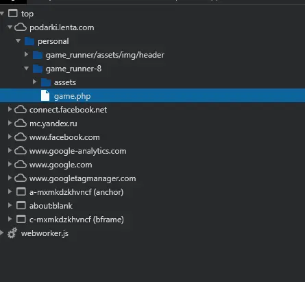
Task: Expand the assets folder arrow
Action: (34, 82)
